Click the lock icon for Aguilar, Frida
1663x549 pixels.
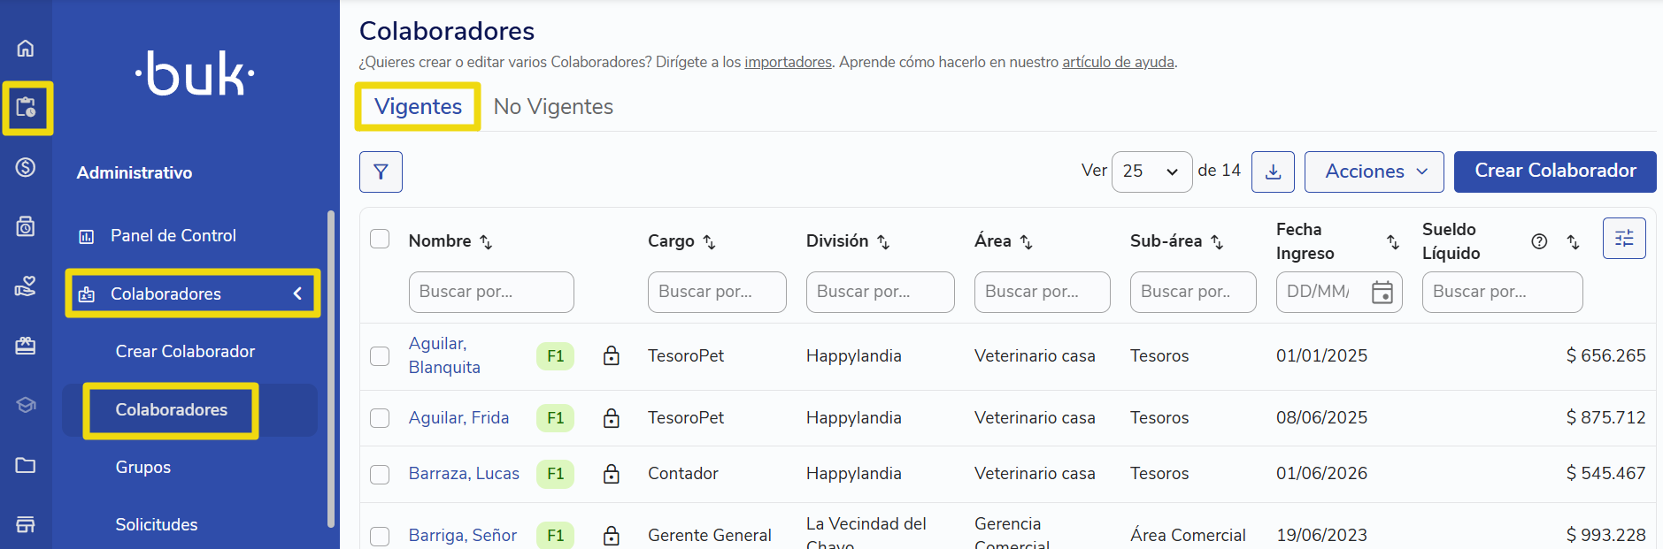point(611,417)
